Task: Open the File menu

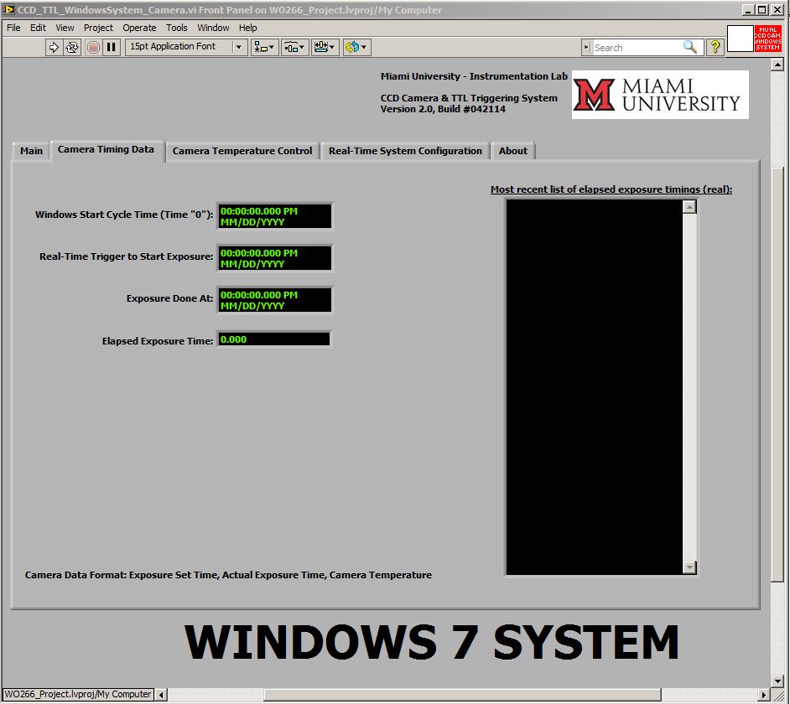Action: (x=13, y=28)
